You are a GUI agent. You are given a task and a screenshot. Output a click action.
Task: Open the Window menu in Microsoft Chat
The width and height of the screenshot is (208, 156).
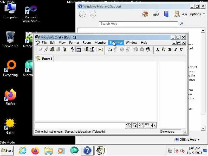[x=132, y=43]
